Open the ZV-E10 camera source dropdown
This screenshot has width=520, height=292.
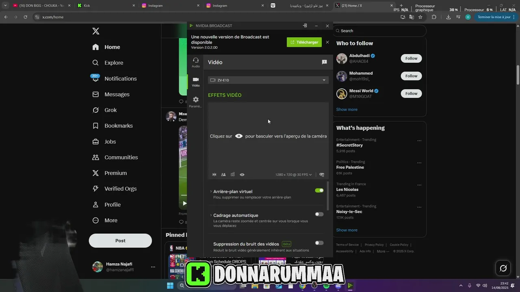click(268, 80)
